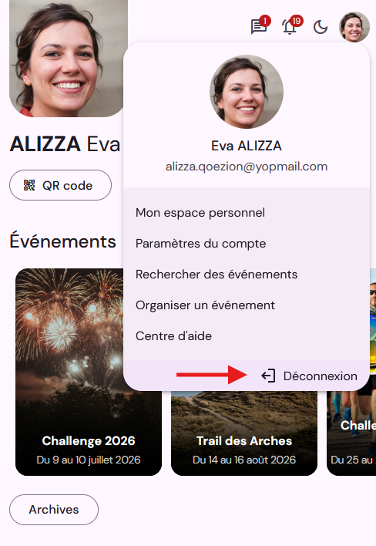Open the notifications bell icon
The width and height of the screenshot is (376, 546).
(x=290, y=26)
